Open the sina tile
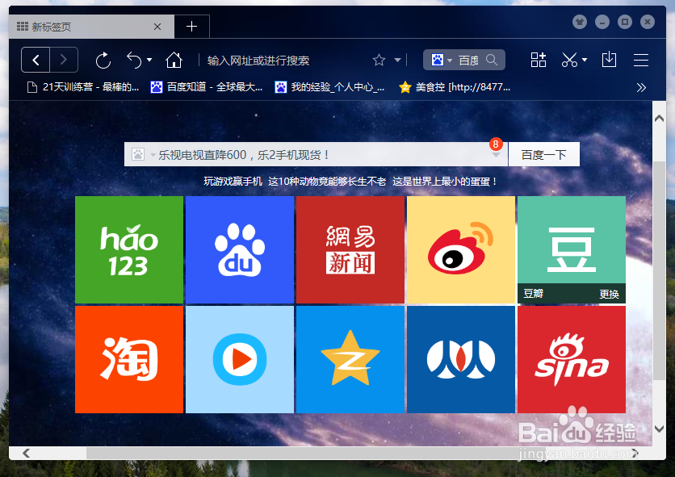 572,359
